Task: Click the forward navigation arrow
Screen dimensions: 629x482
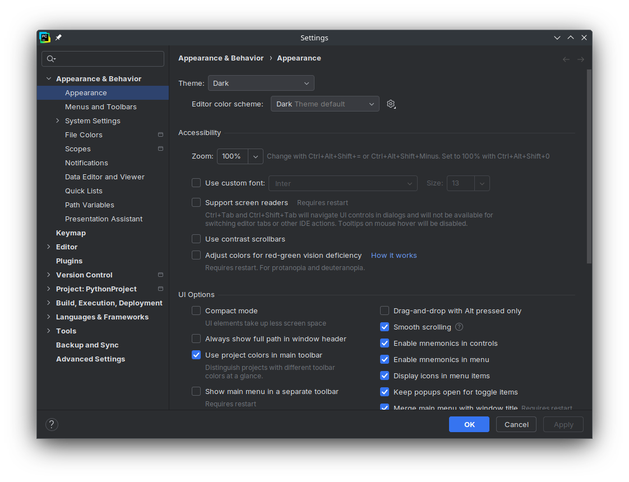Action: point(581,59)
